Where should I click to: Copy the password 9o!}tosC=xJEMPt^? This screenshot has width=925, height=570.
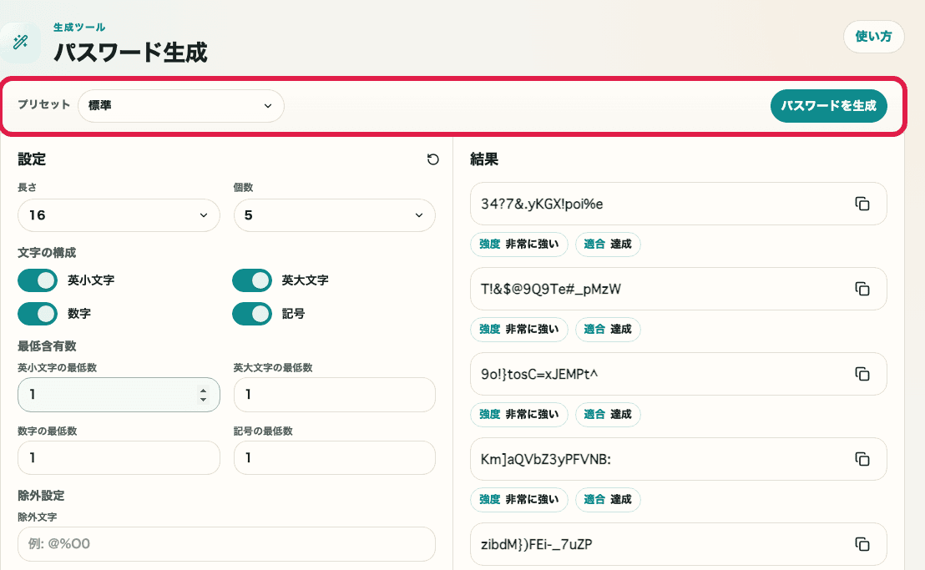tap(862, 374)
